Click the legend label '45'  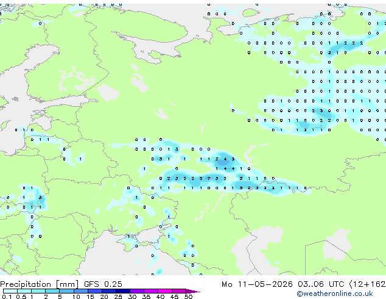[x=174, y=297]
